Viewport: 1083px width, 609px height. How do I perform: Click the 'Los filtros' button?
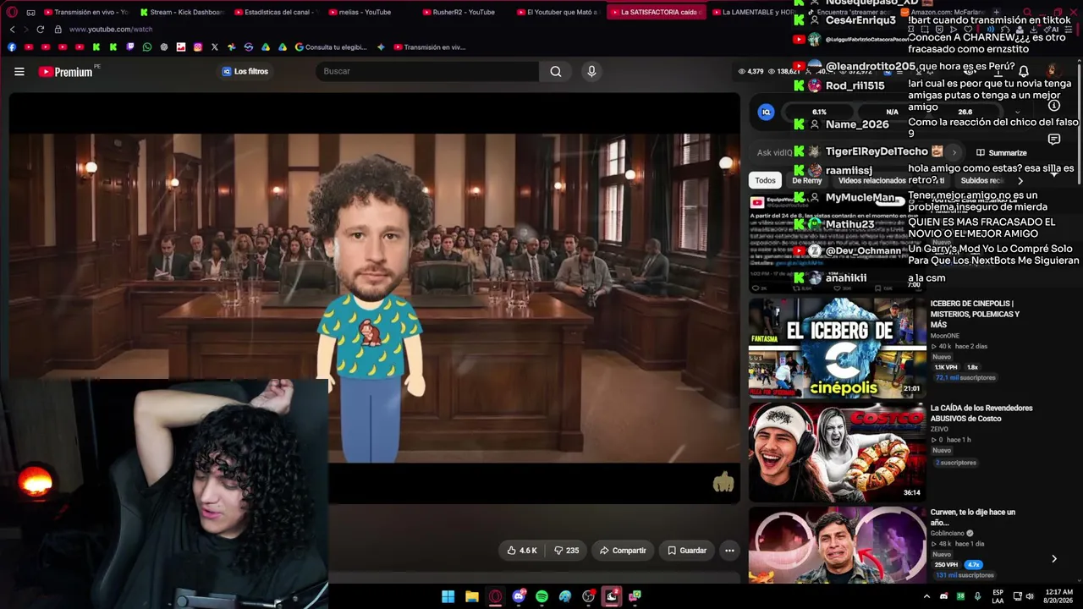click(245, 71)
